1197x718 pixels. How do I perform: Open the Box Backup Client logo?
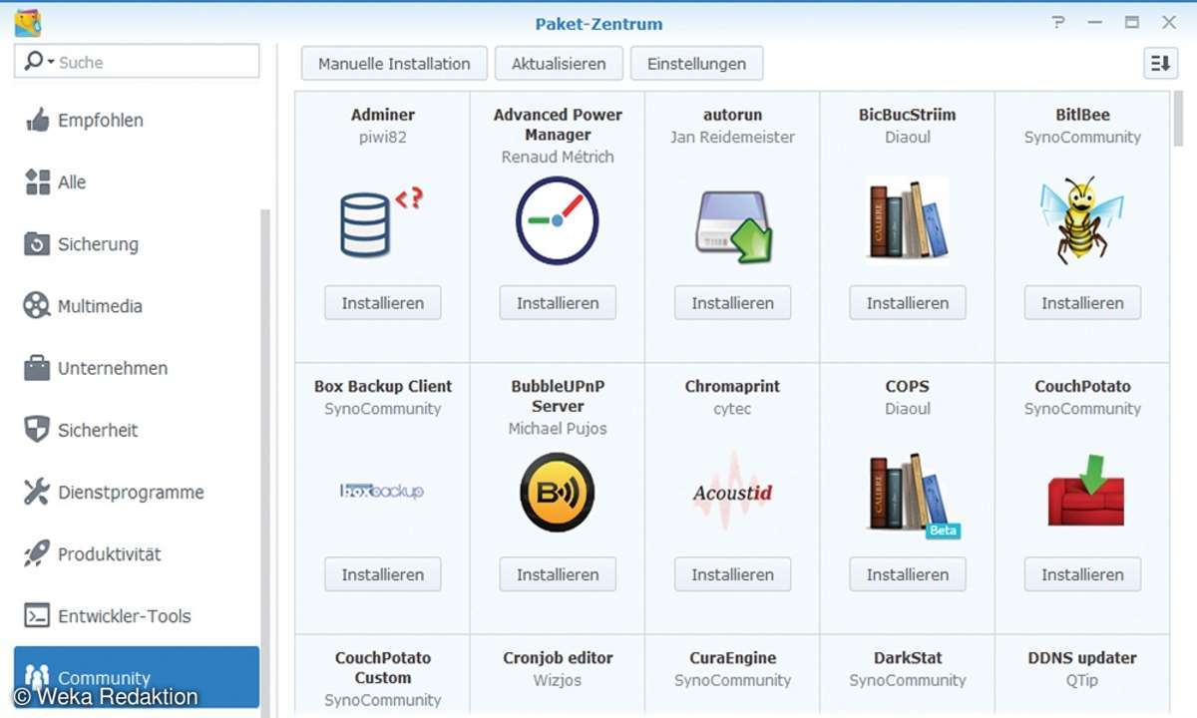tap(382, 491)
